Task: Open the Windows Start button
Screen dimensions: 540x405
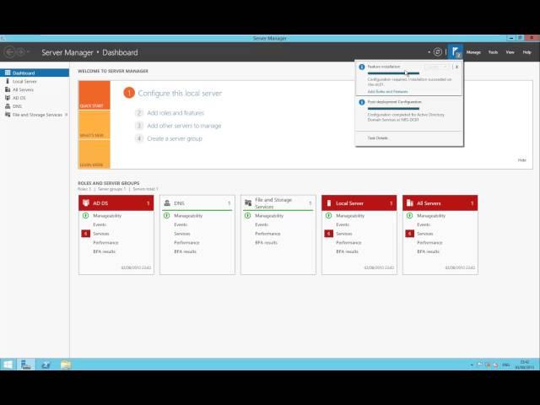Action: click(x=8, y=364)
